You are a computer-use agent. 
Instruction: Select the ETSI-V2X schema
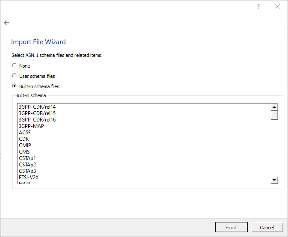pos(29,178)
